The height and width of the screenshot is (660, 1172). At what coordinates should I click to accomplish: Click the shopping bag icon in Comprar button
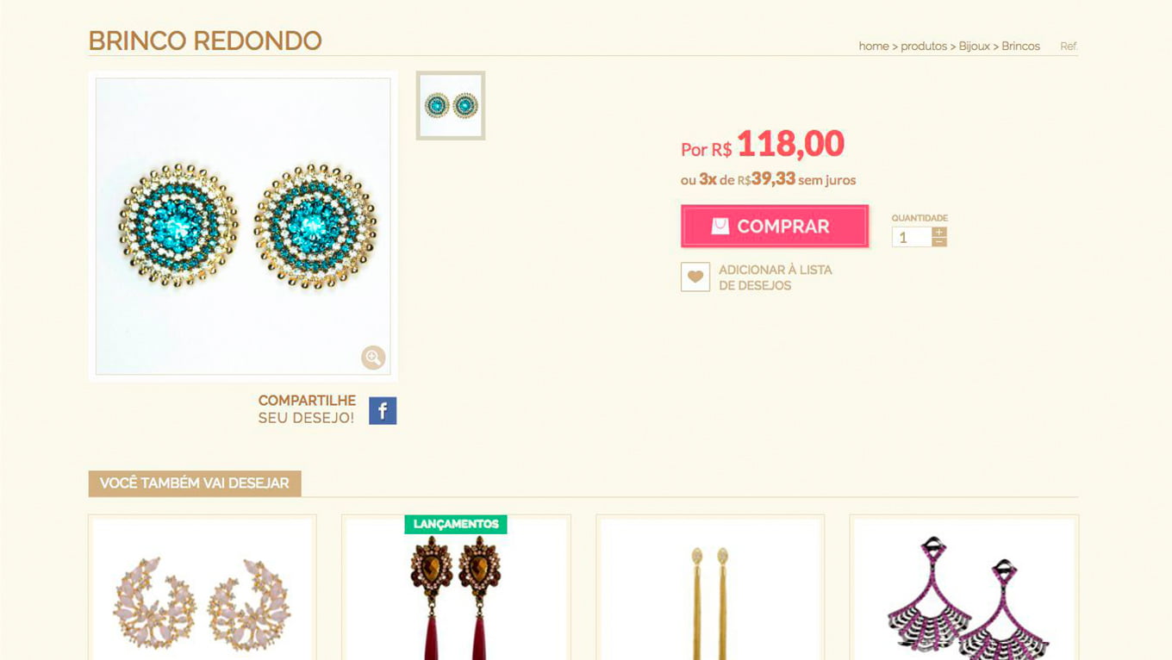[x=720, y=227]
